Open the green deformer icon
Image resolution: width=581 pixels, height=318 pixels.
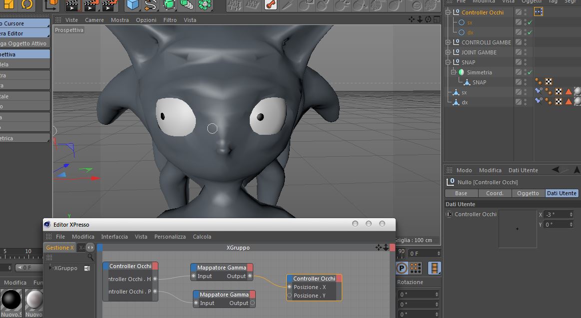[x=204, y=4]
